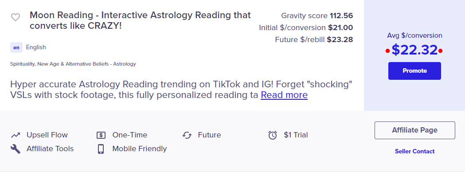
Task: Click the $1 Trial alarm clock icon
Action: 273,135
